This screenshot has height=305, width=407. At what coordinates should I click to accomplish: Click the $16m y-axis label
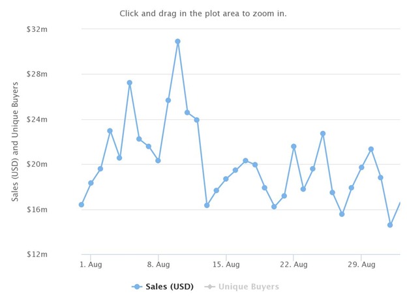[x=37, y=210]
